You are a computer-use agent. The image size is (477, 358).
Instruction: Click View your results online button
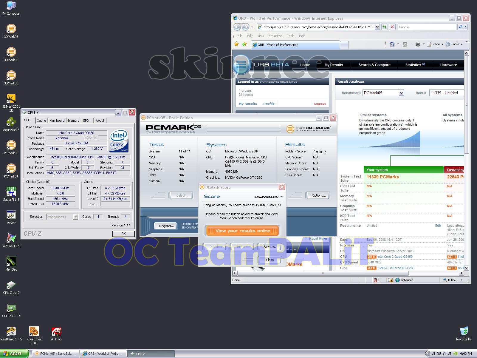coord(242,231)
